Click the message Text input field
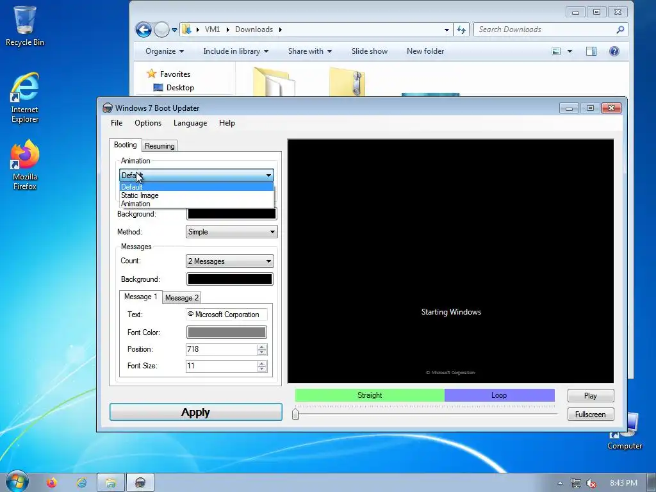 [x=226, y=314]
